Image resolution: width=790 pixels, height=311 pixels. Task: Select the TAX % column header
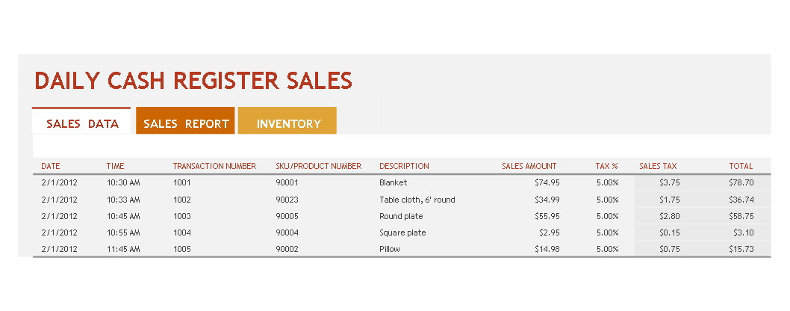(606, 166)
